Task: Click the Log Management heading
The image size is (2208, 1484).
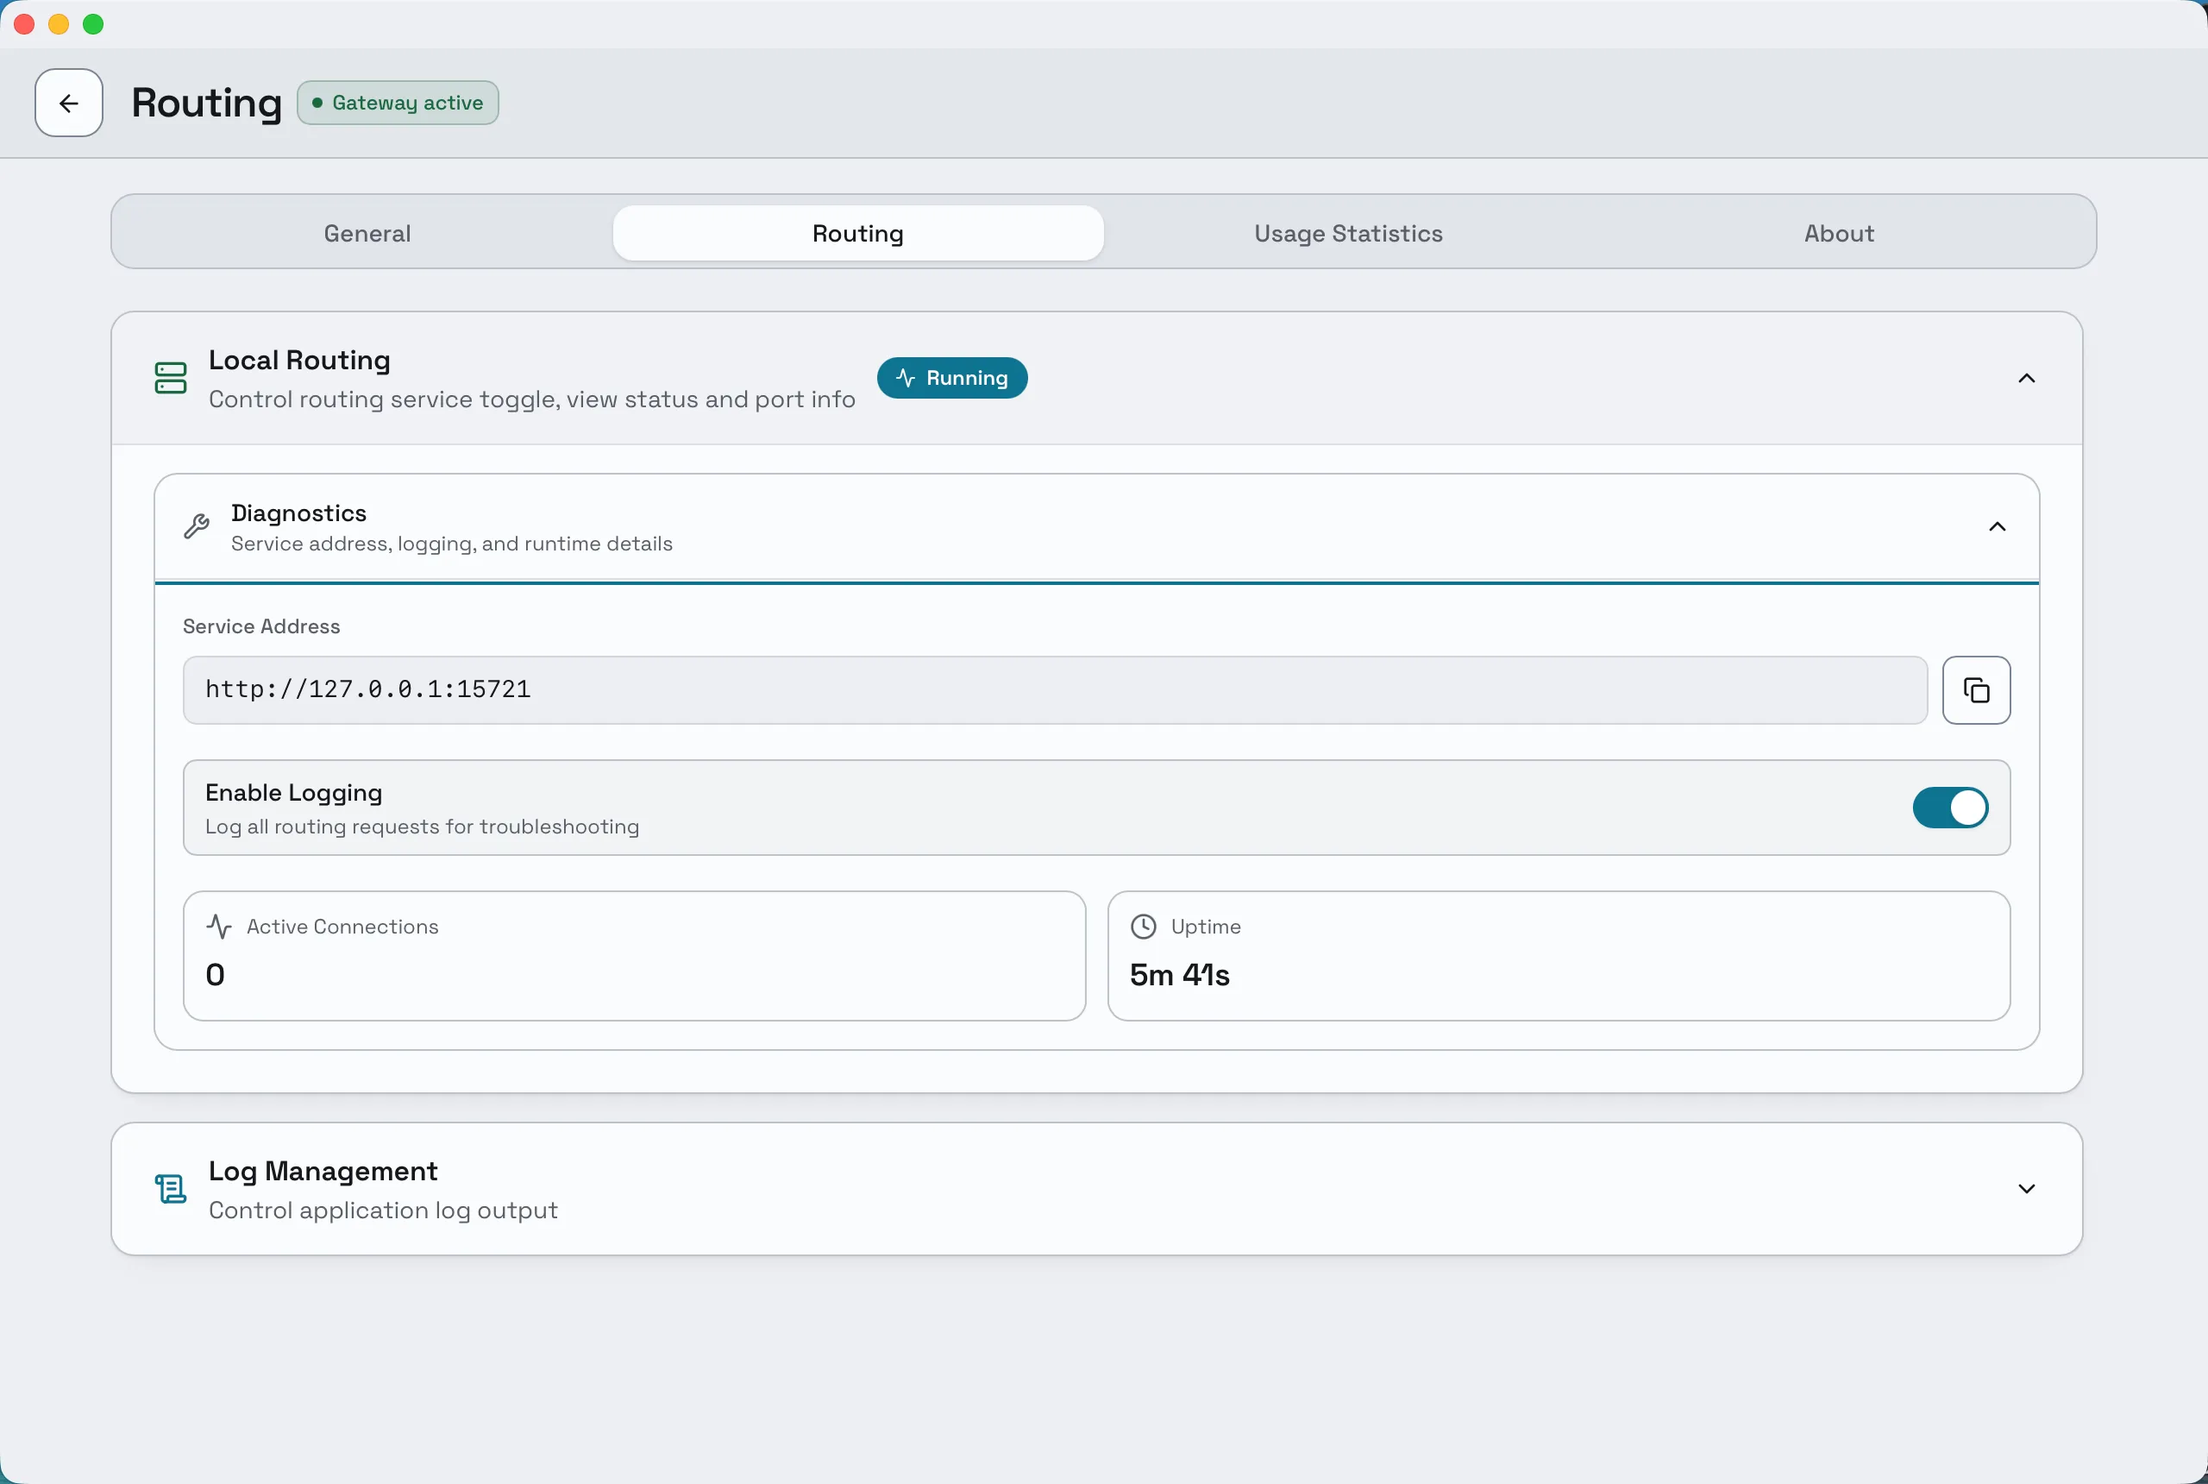Action: coord(323,1172)
